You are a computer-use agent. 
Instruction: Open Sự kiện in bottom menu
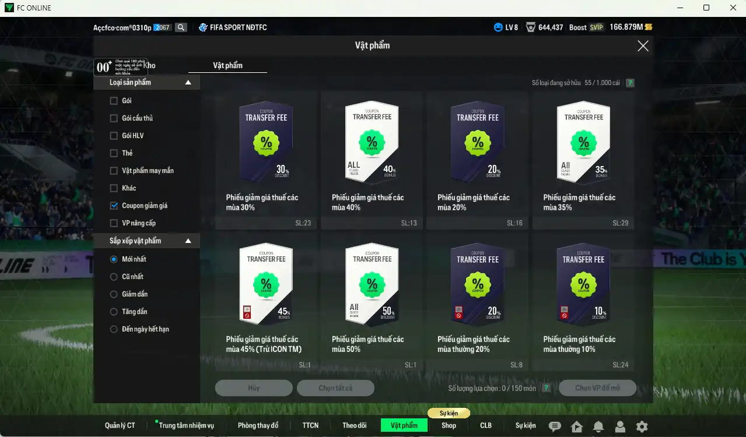(x=526, y=425)
